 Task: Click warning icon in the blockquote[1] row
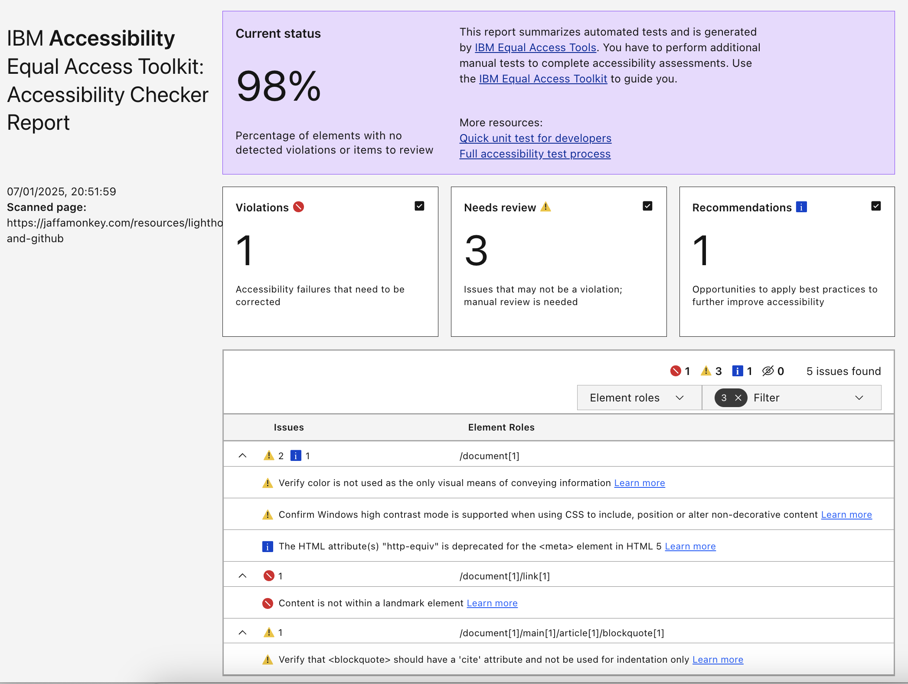(269, 632)
